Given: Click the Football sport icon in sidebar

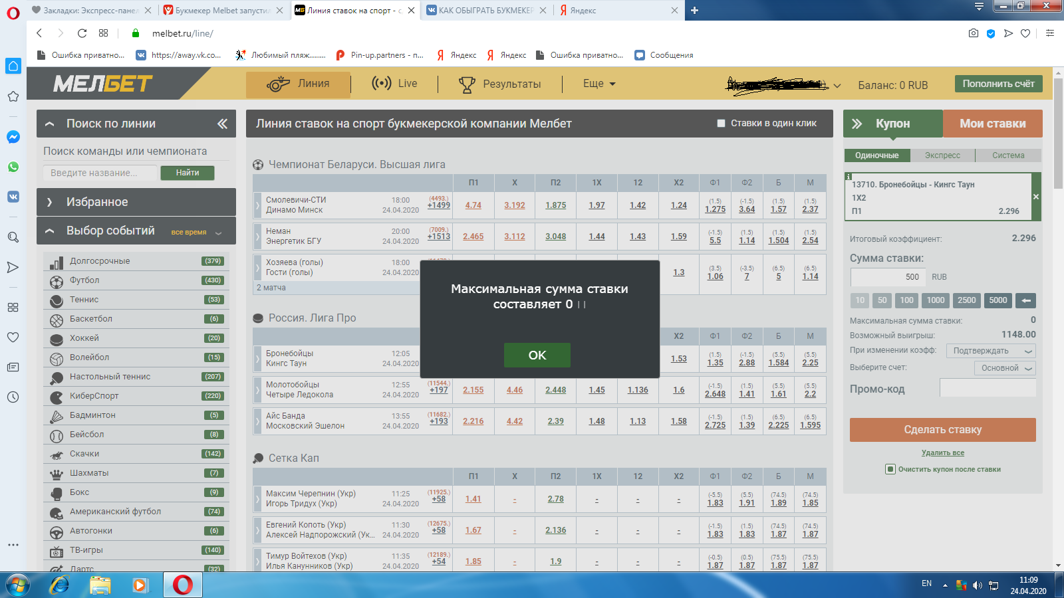Looking at the screenshot, I should [57, 281].
